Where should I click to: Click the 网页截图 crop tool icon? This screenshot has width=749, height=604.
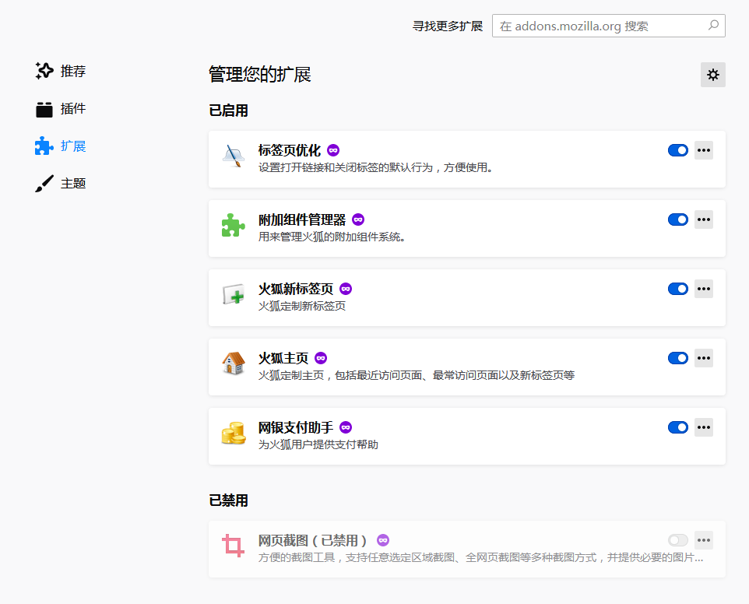click(234, 545)
